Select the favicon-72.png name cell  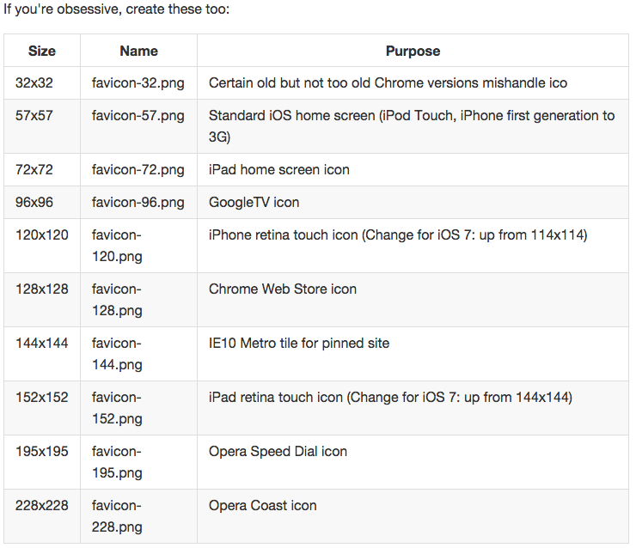(x=138, y=170)
